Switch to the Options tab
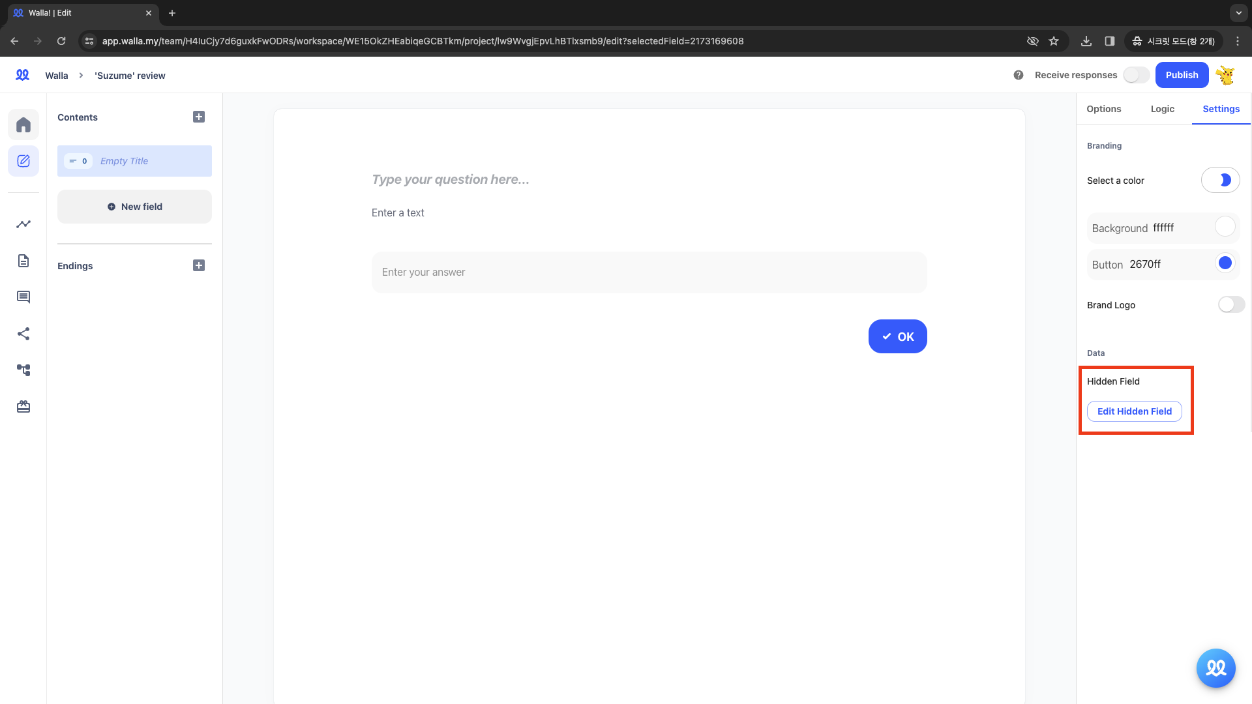This screenshot has width=1252, height=704. coord(1103,109)
